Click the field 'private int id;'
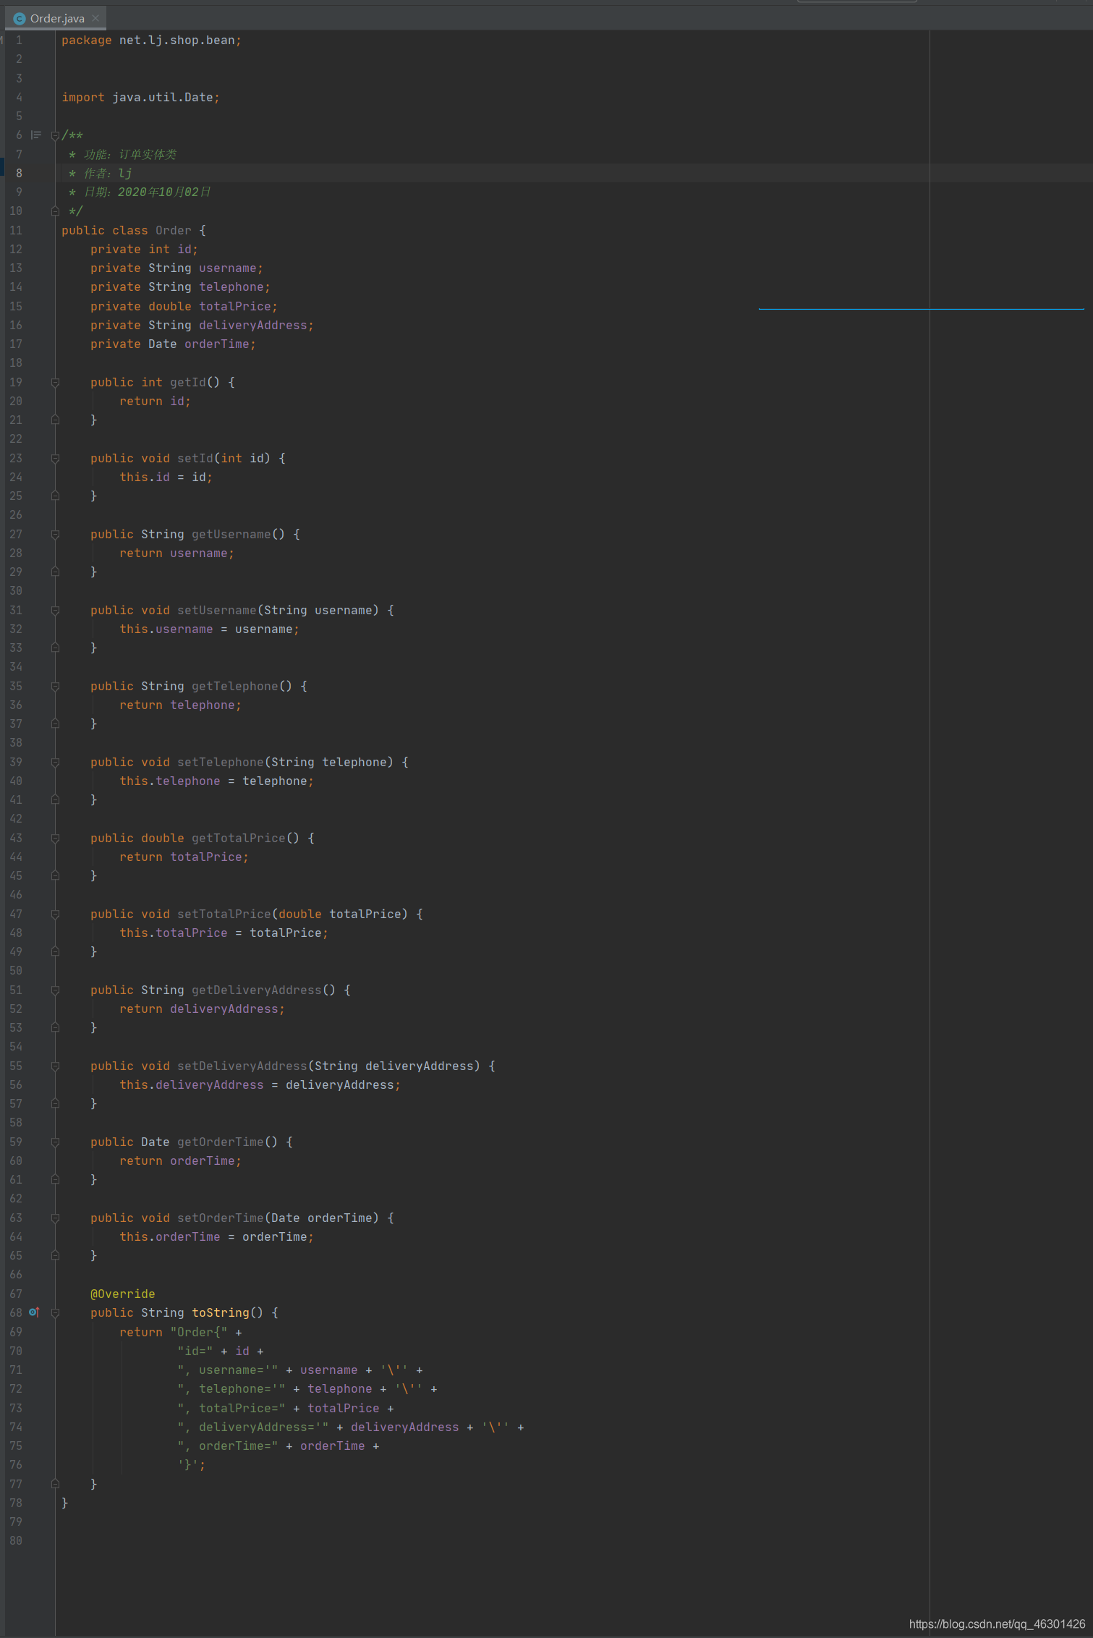 click(x=144, y=249)
